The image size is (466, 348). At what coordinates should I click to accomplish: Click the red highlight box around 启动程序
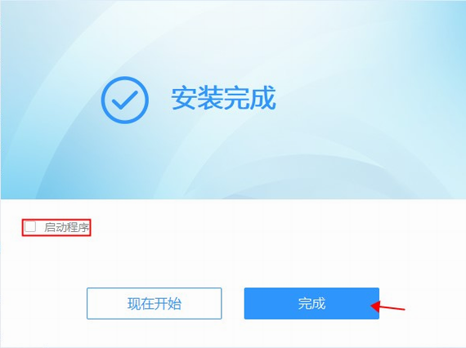[56, 227]
